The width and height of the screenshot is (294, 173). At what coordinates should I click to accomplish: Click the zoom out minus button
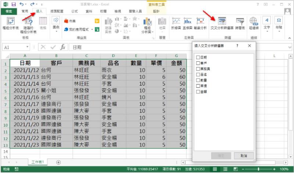243,169
